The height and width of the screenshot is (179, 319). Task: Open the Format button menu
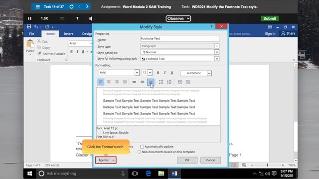point(106,160)
